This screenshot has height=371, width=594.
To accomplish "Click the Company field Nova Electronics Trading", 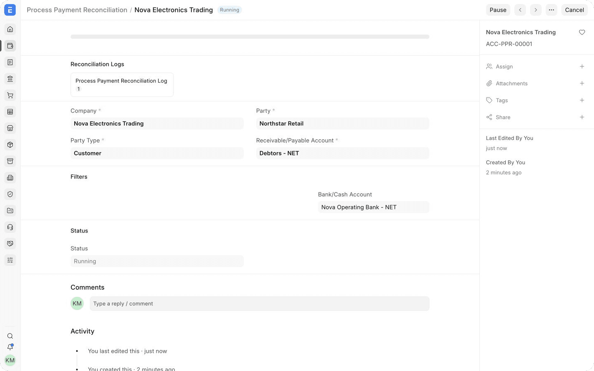I will point(157,124).
